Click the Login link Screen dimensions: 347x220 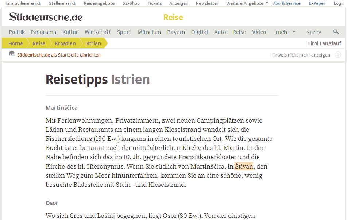click(339, 3)
